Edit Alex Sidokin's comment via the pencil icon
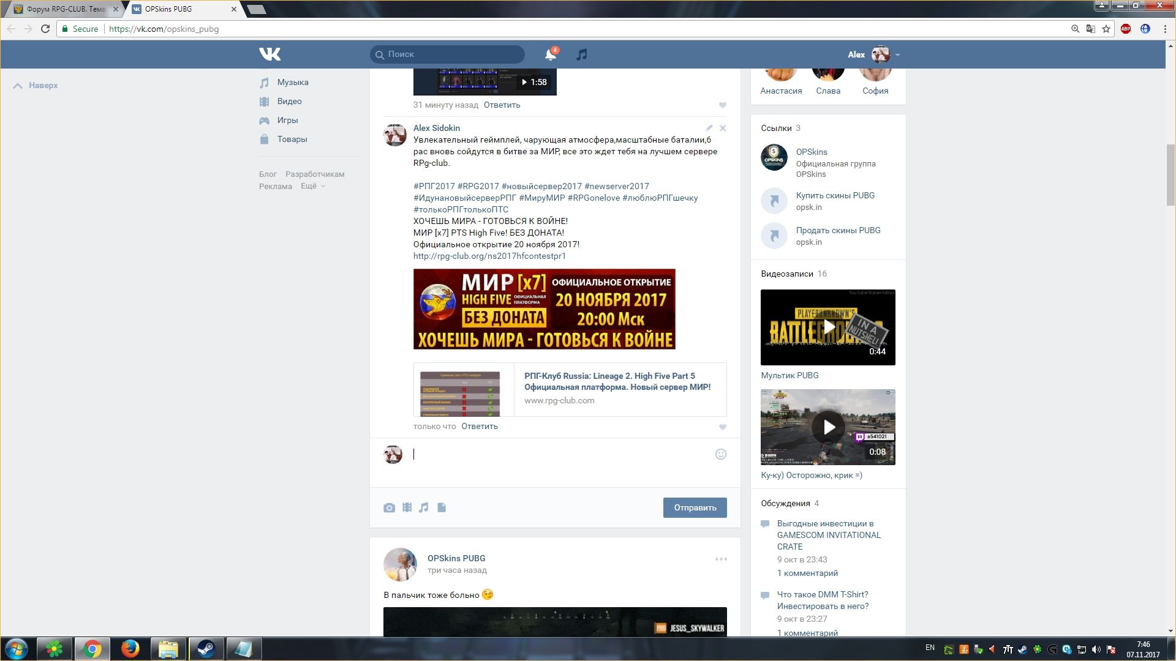 click(709, 128)
